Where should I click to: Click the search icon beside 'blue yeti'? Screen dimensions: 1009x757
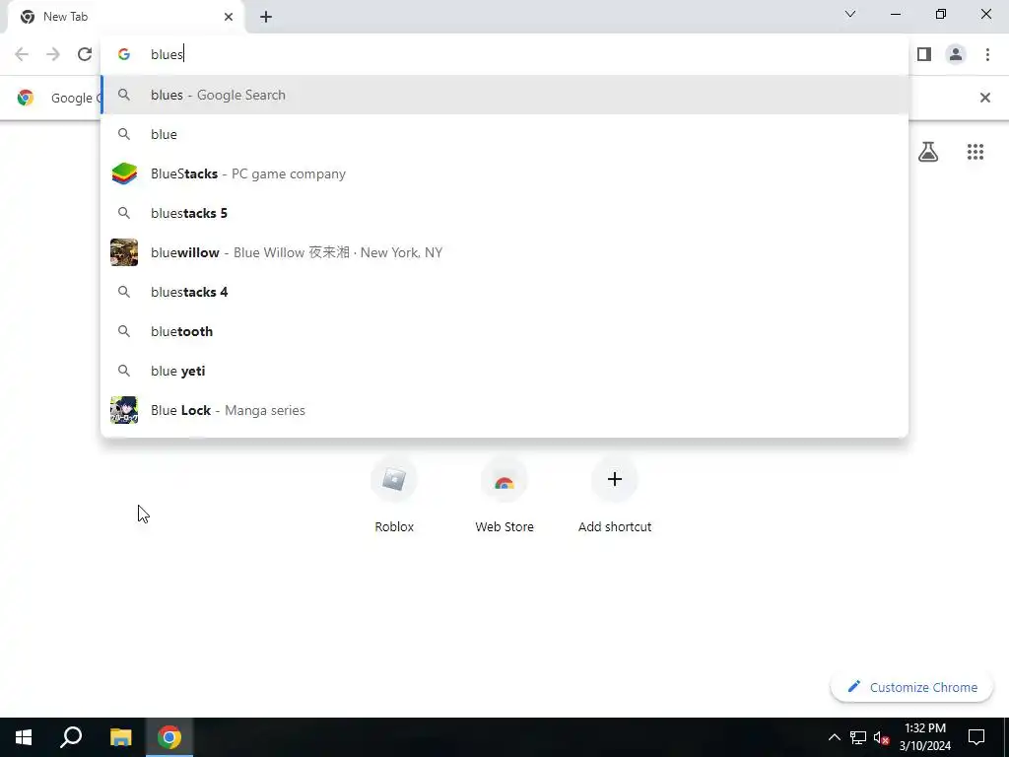[124, 371]
